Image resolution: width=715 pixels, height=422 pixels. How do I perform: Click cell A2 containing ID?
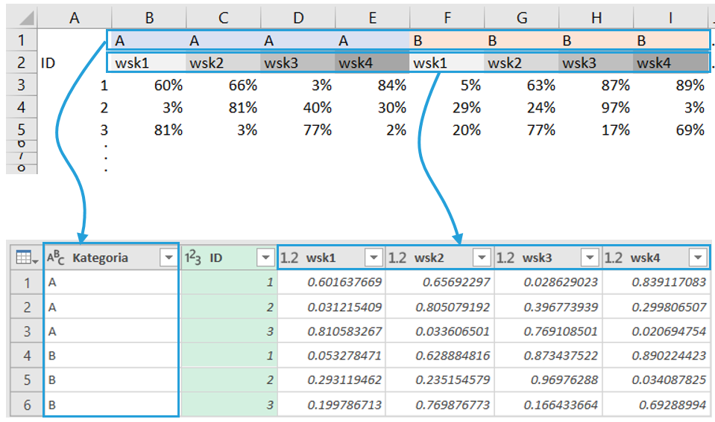point(73,63)
